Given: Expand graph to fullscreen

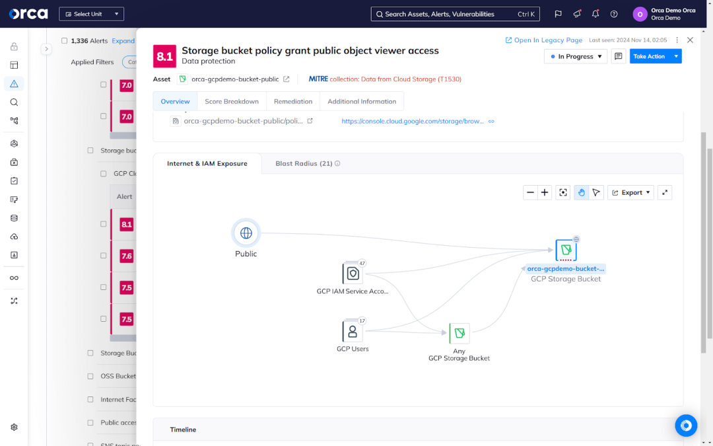Looking at the screenshot, I should click(x=665, y=192).
